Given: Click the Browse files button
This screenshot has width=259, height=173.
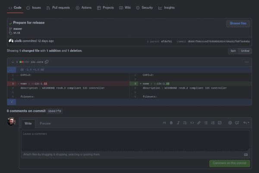Looking at the screenshot, I should [238, 23].
